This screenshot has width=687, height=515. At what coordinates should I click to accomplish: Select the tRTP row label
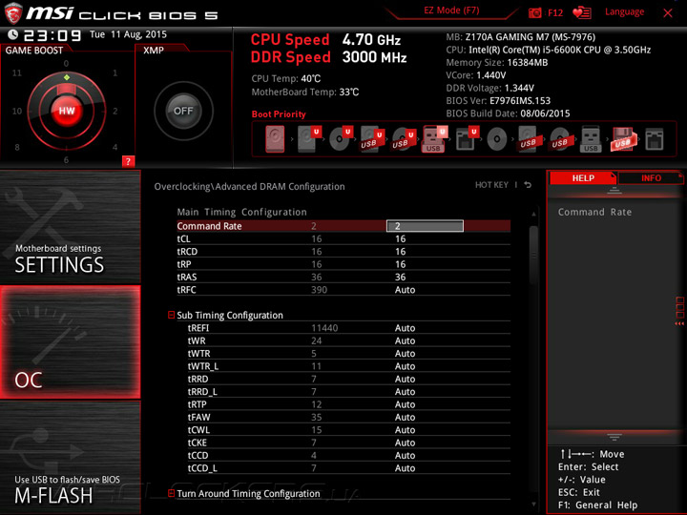click(x=197, y=404)
